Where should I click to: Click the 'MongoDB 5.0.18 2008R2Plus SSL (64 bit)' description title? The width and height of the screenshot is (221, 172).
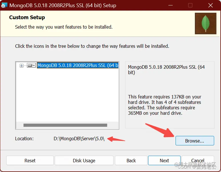pyautogui.click(x=166, y=70)
